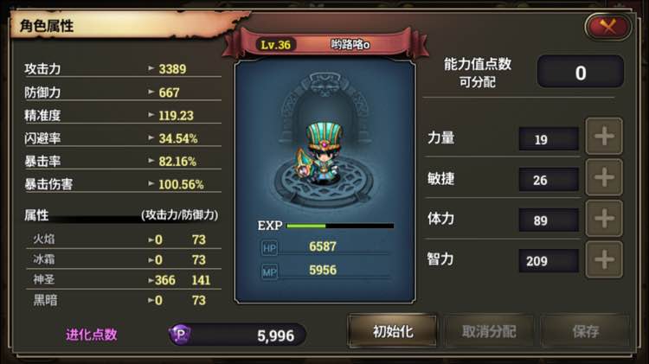Tap the purple P evolution point icon

[x=181, y=335]
